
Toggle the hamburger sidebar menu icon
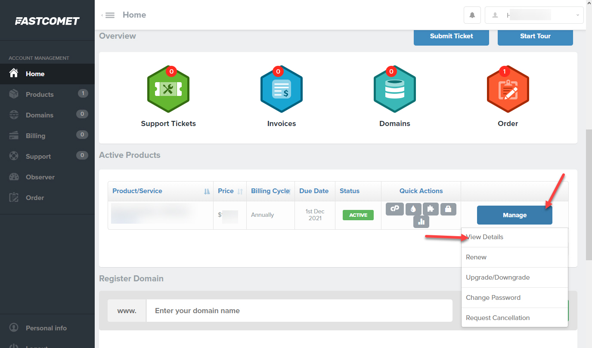coord(110,15)
